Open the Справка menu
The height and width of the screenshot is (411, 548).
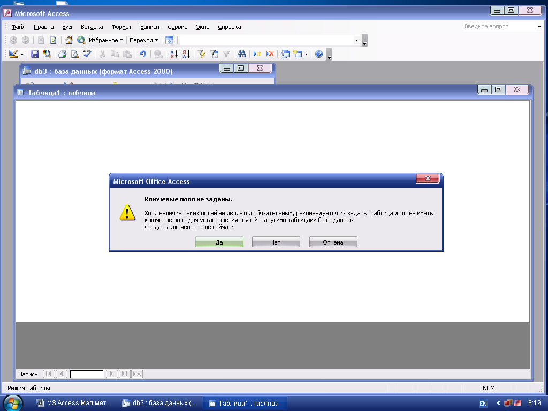click(229, 27)
